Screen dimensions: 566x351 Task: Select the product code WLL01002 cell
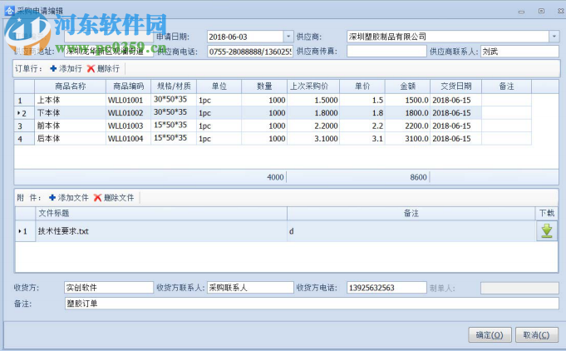(x=128, y=113)
